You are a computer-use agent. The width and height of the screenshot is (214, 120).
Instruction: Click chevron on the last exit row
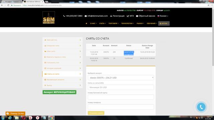click(x=80, y=85)
